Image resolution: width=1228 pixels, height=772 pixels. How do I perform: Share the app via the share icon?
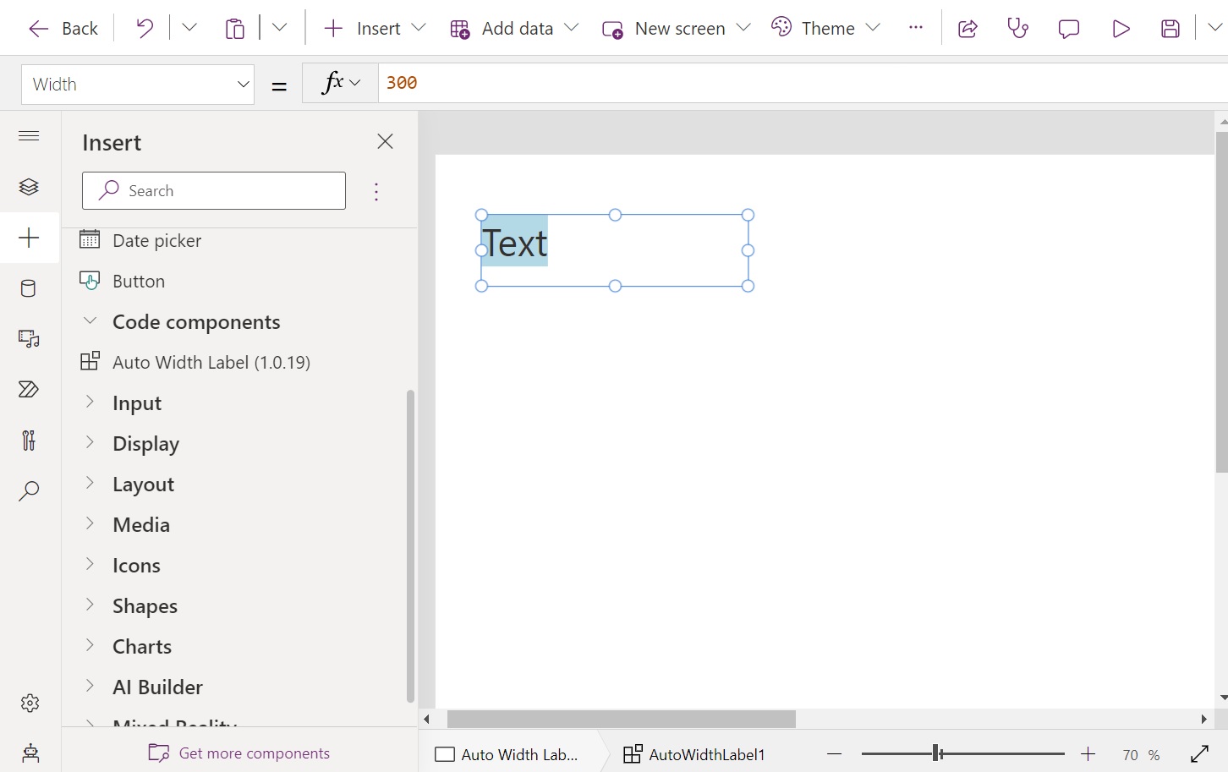(x=968, y=28)
